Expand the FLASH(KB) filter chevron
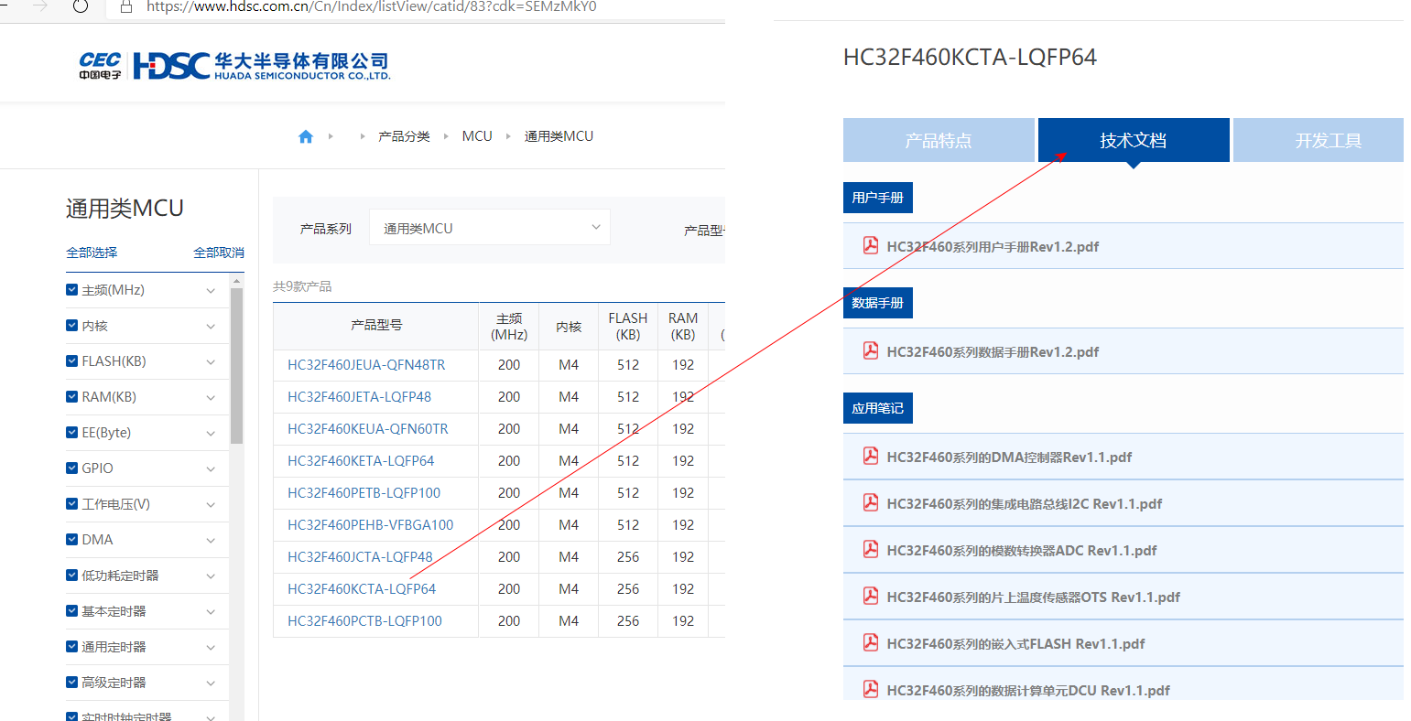Viewport: 1411px width, 721px height. tap(211, 362)
